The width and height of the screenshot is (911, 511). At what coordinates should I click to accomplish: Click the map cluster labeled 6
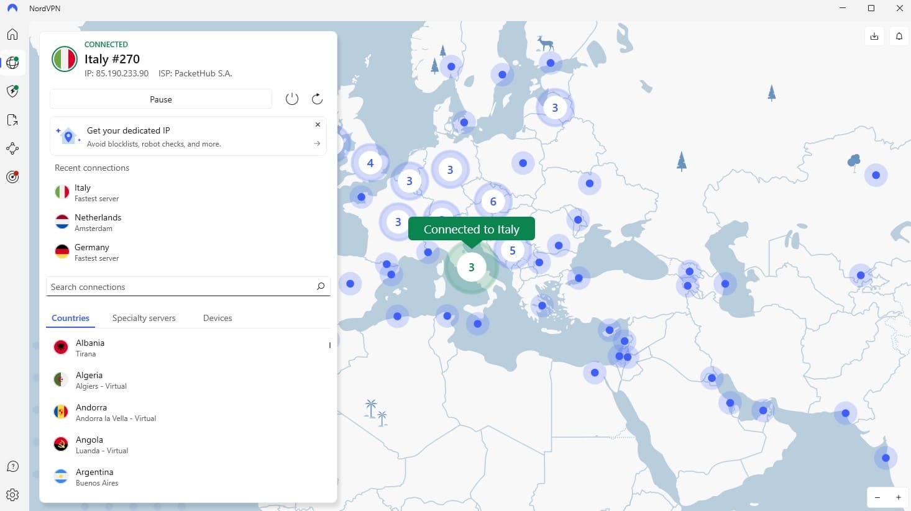pyautogui.click(x=493, y=201)
